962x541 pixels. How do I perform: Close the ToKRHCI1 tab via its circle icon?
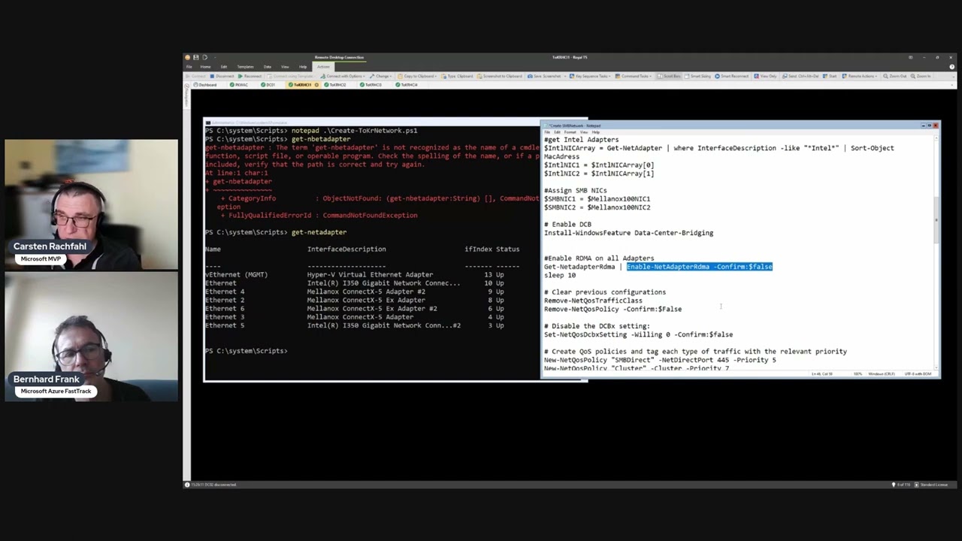tap(316, 85)
